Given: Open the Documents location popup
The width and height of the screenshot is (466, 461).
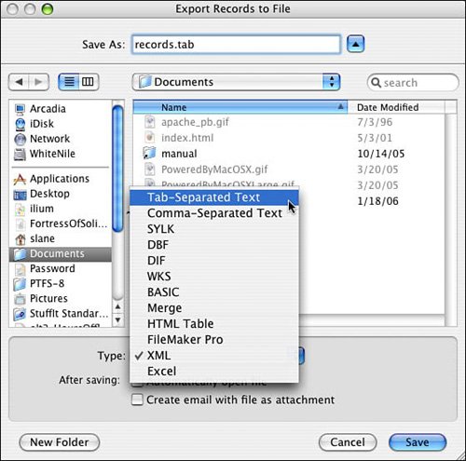Looking at the screenshot, I should [236, 82].
